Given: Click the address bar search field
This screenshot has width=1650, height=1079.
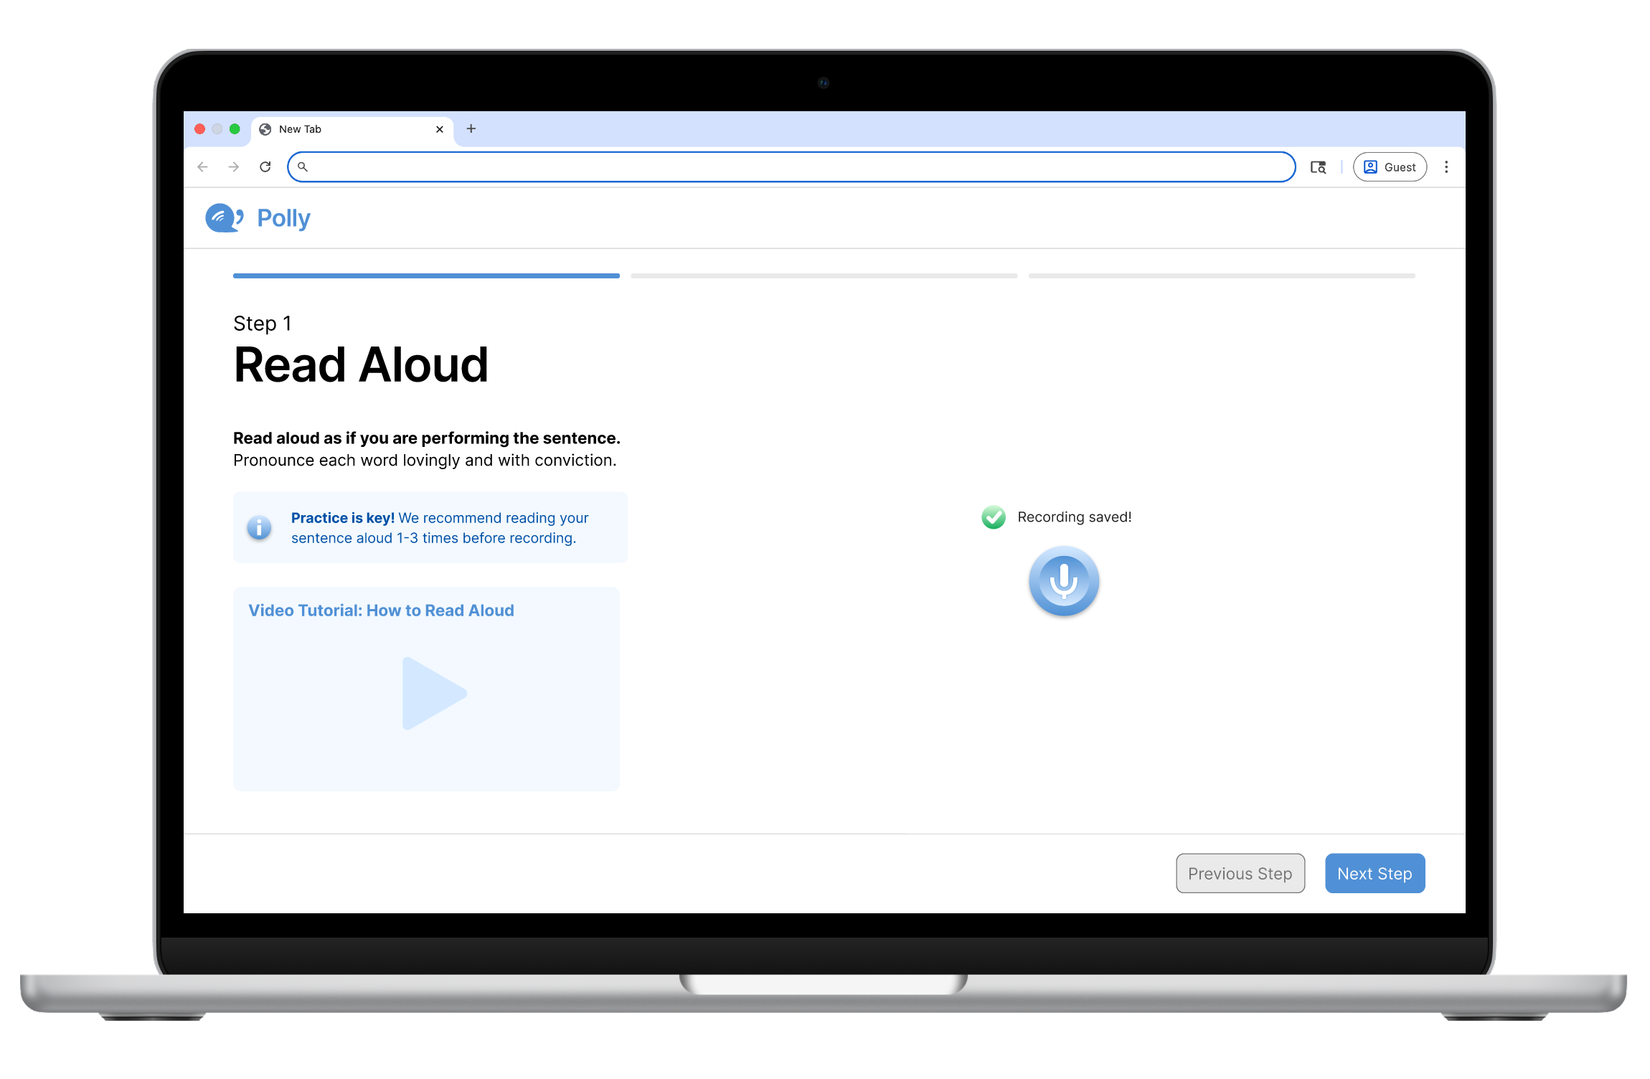Looking at the screenshot, I should pyautogui.click(x=789, y=167).
